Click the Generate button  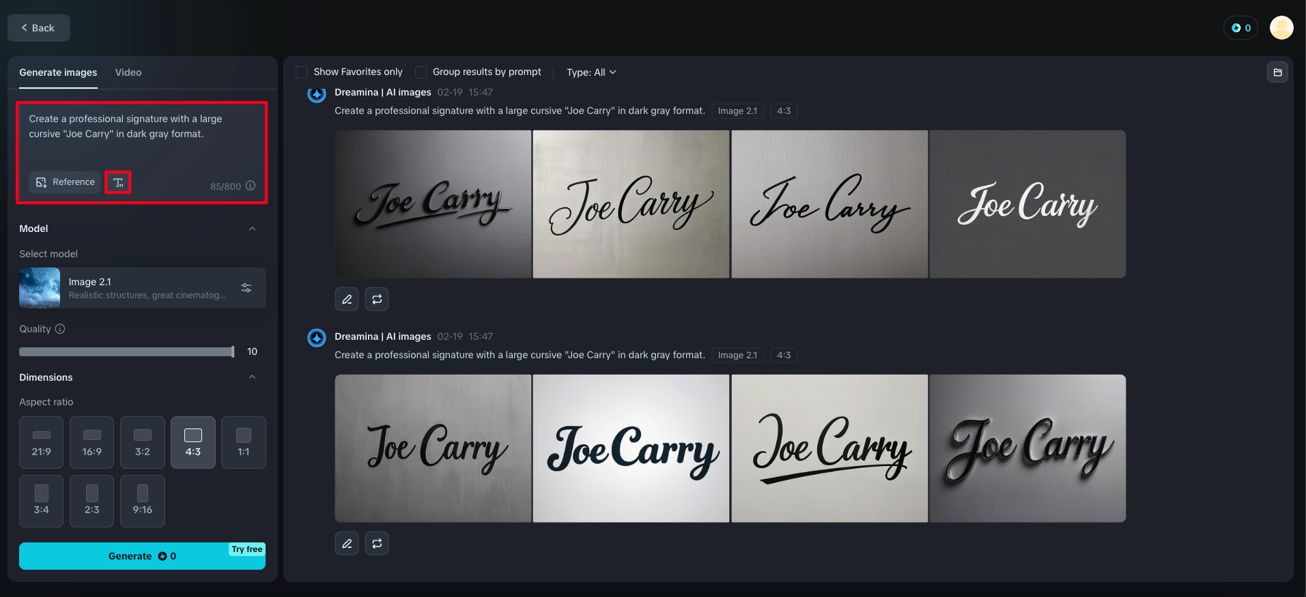coord(142,556)
